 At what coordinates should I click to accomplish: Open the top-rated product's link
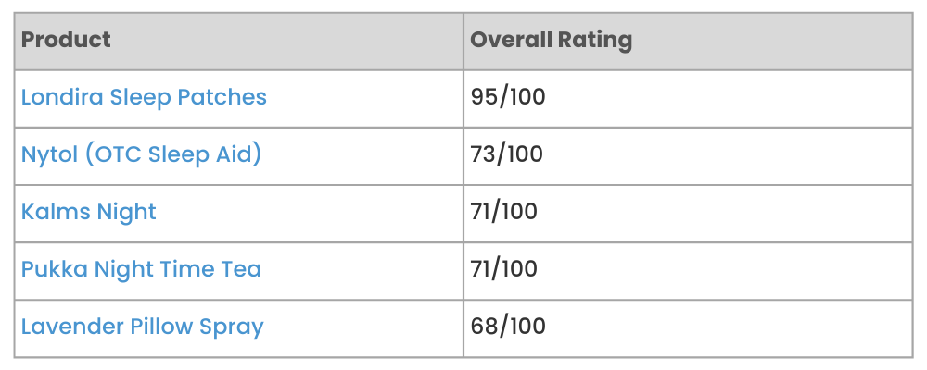click(144, 97)
